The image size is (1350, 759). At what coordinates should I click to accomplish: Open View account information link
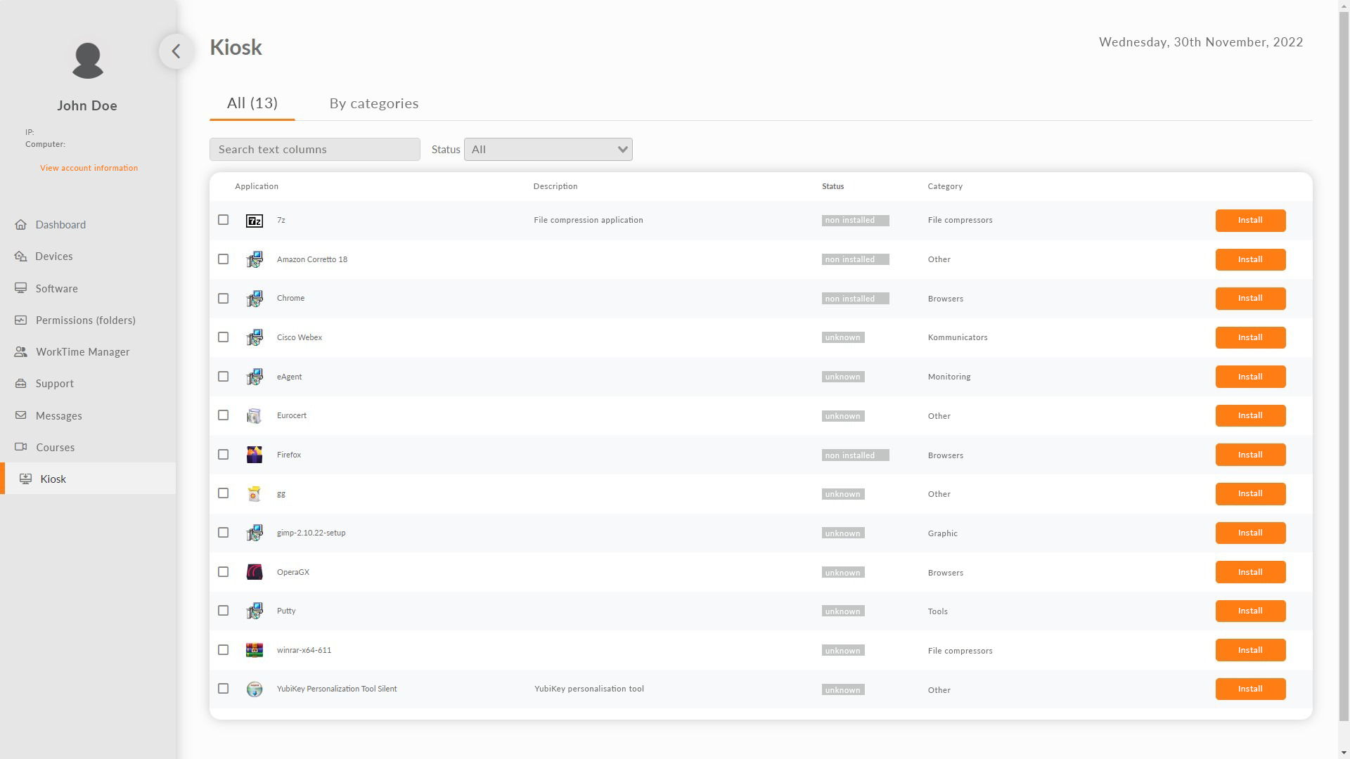tap(89, 168)
